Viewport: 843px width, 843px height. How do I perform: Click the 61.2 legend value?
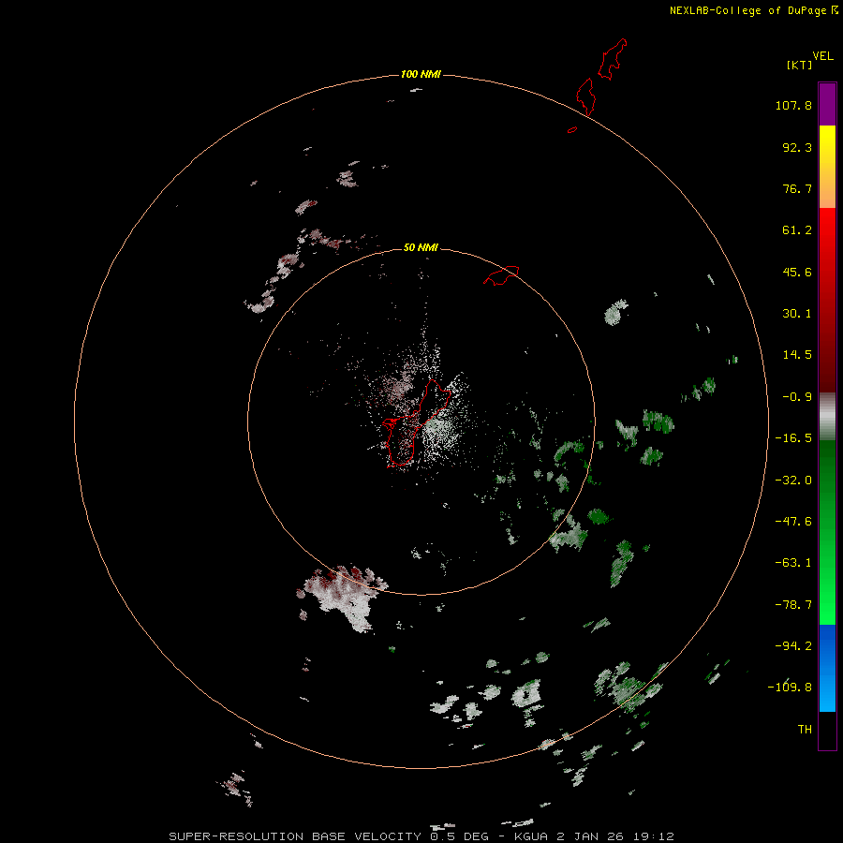point(797,230)
